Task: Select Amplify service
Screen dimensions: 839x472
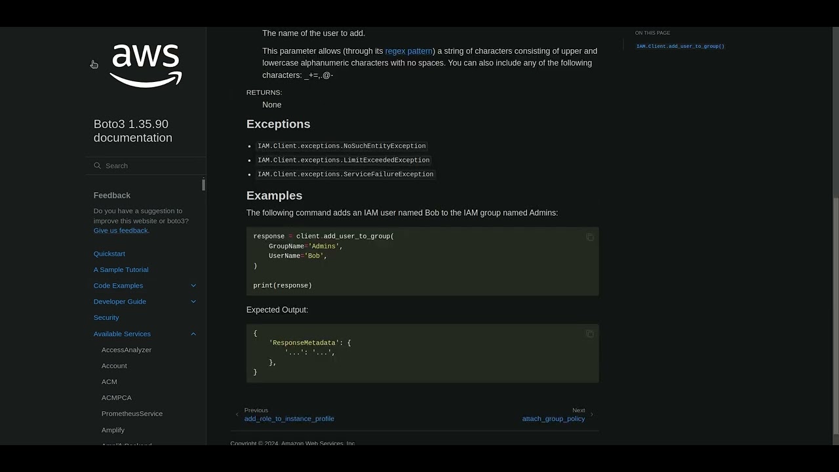Action: [x=113, y=430]
